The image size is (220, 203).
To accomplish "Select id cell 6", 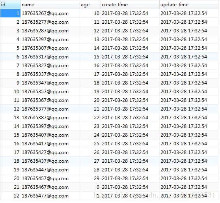I will (10, 57).
